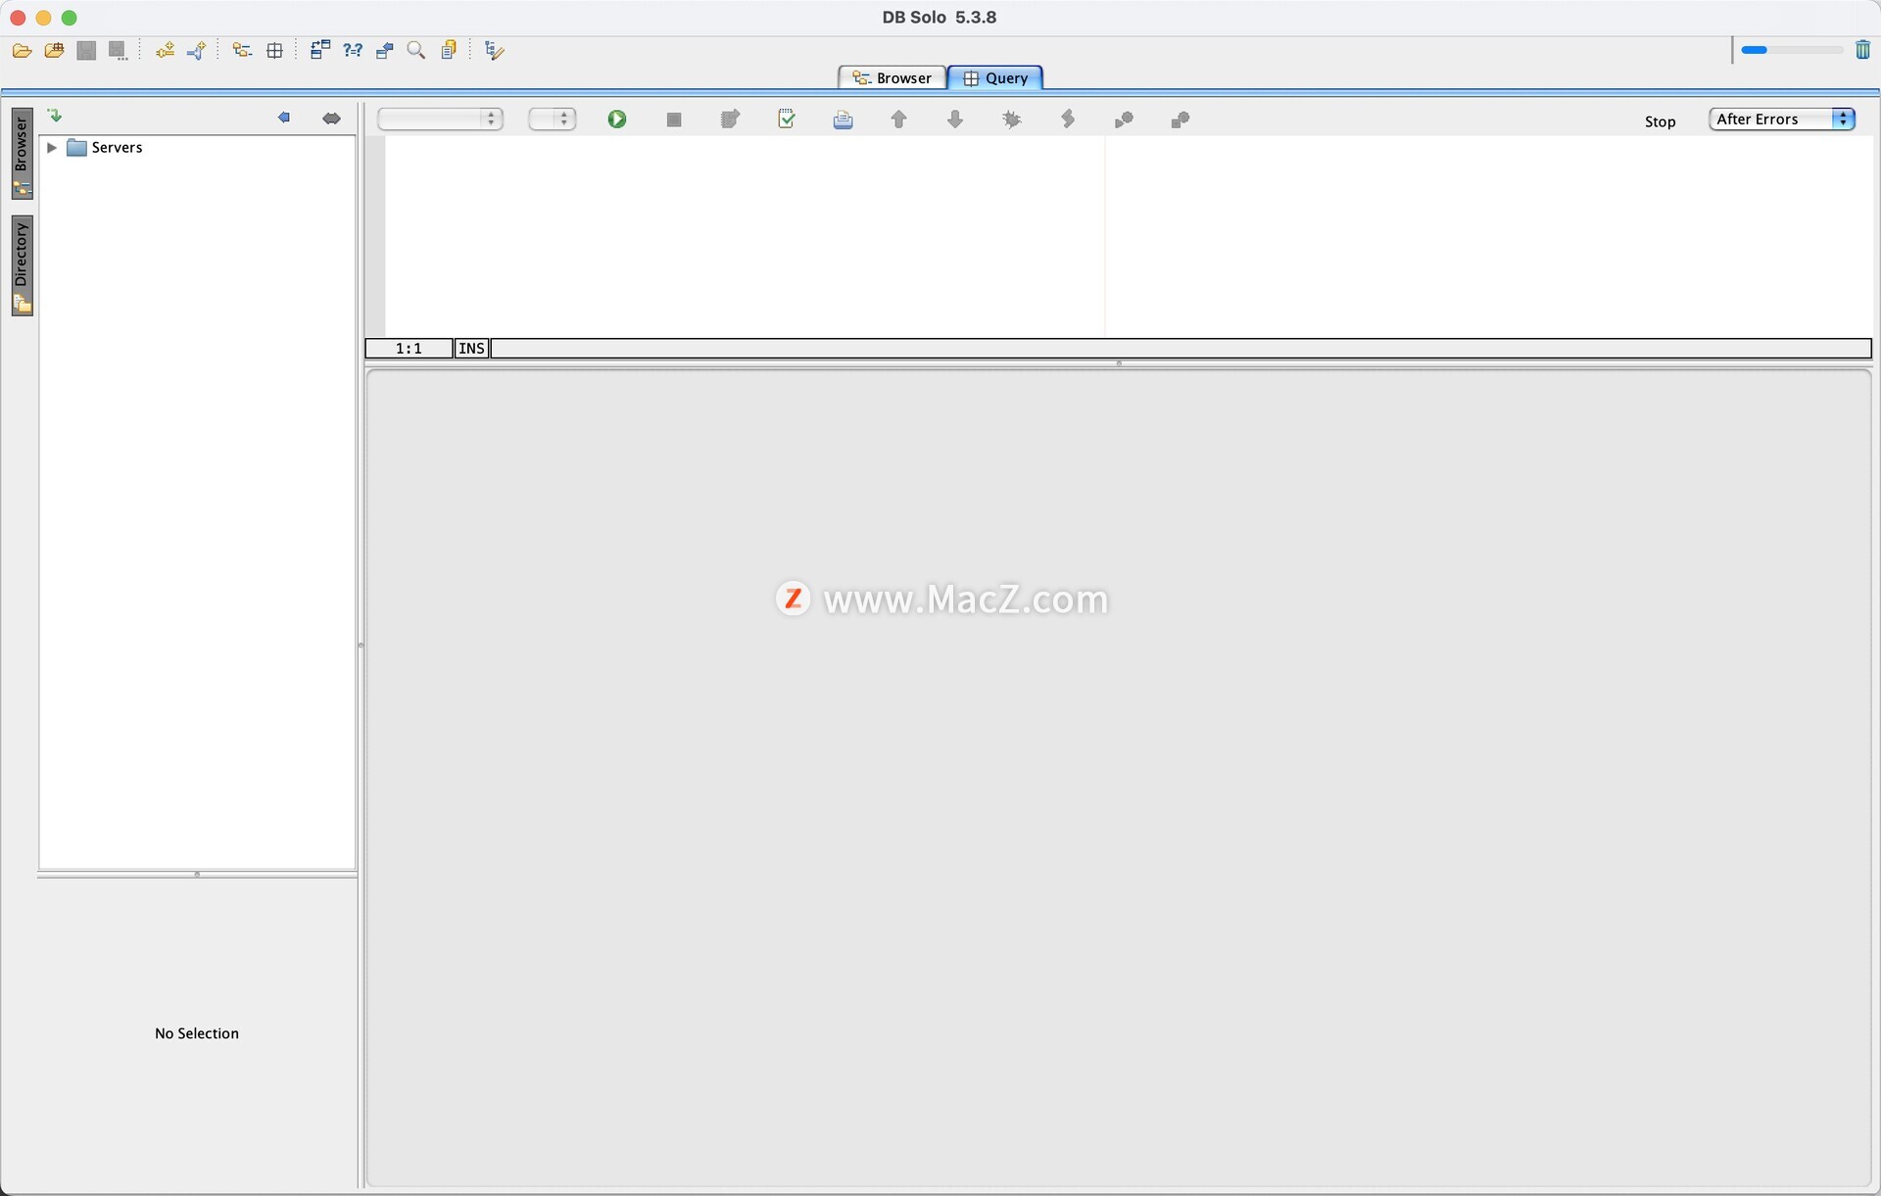Click the magnifying glass search icon
The image size is (1881, 1196).
coord(415,51)
